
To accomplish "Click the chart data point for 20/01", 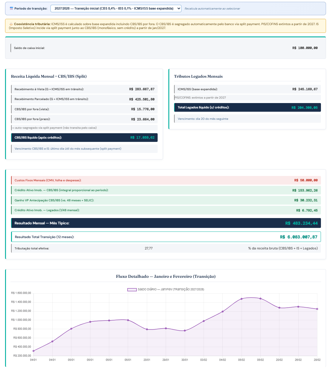I will [147, 329].
